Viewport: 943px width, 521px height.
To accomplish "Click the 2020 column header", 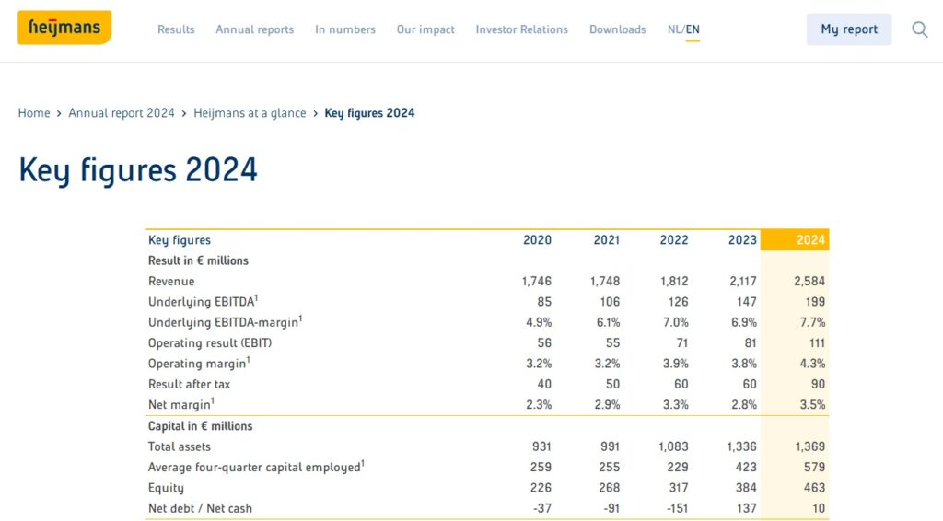I will tap(537, 240).
